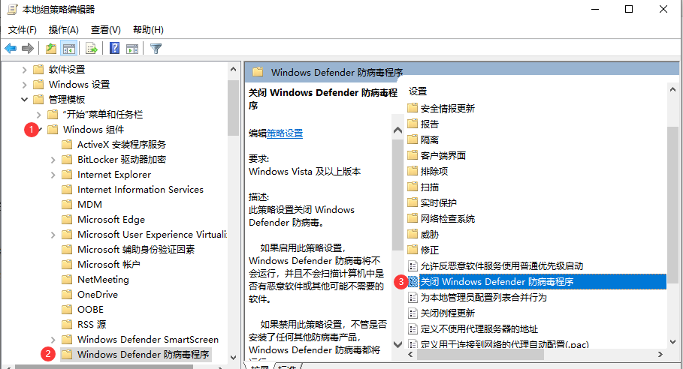Toggle the Show/Hide console tree icon
Image resolution: width=683 pixels, height=369 pixels.
[x=69, y=48]
